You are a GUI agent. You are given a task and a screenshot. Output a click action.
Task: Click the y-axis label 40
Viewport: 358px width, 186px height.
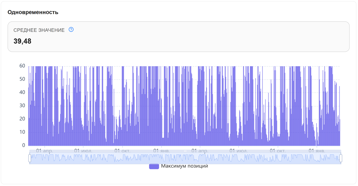[x=22, y=92]
